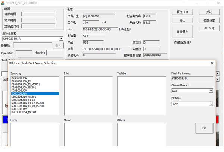Click the 序号产生 (2) Increase field
Screen dimensions: 224x152
click(x=99, y=16)
